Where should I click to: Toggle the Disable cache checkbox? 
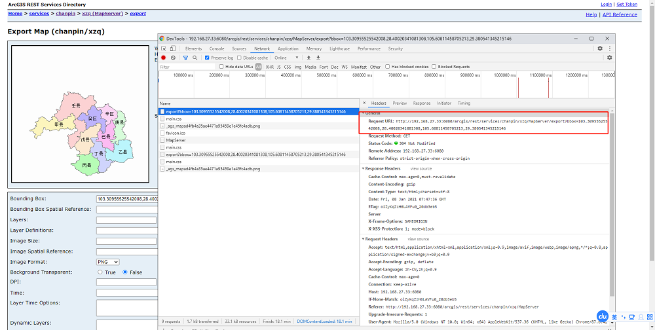(239, 58)
